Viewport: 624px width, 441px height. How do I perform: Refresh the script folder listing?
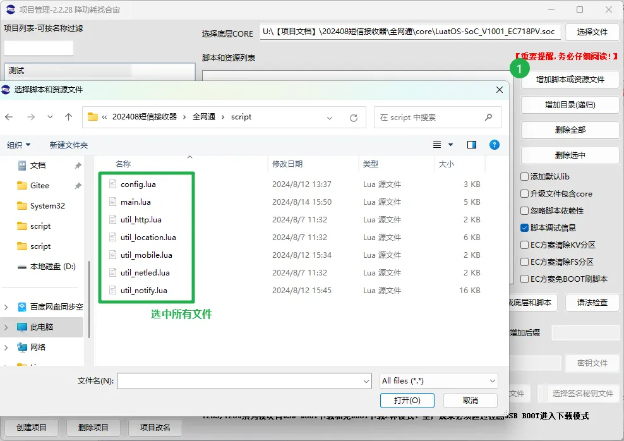354,118
